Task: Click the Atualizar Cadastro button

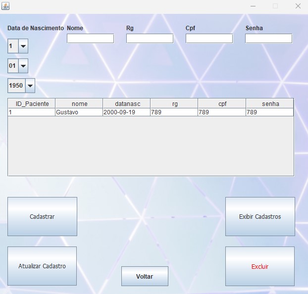Action: click(x=42, y=266)
